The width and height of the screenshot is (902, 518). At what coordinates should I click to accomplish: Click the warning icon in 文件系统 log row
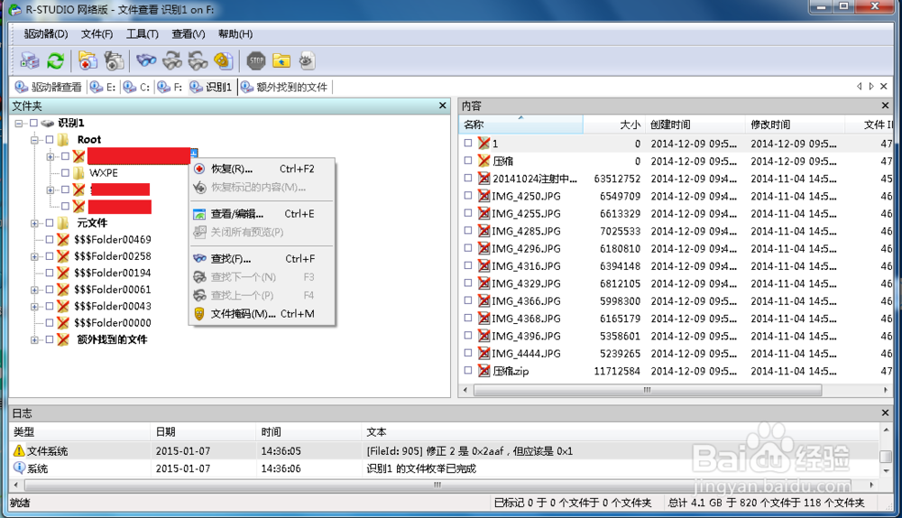(19, 450)
